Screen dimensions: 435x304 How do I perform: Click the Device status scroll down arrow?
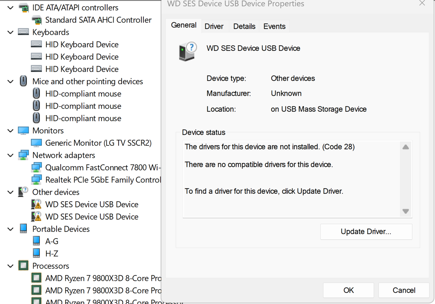tap(406, 211)
